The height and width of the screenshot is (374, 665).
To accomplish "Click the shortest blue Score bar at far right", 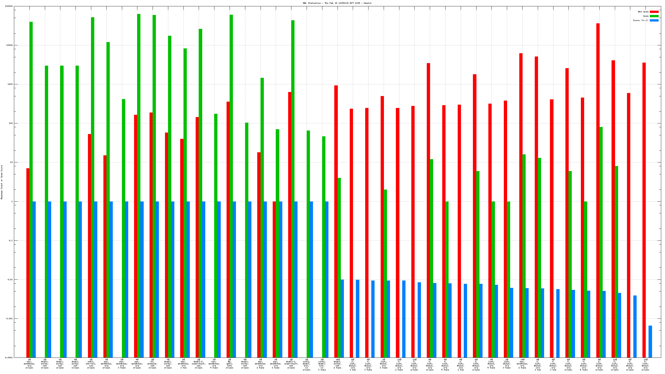I will (650, 342).
